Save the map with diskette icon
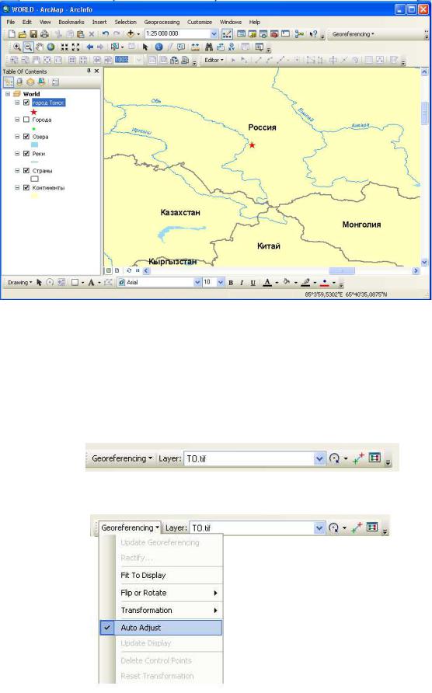This screenshot has width=432, height=693. [x=33, y=34]
